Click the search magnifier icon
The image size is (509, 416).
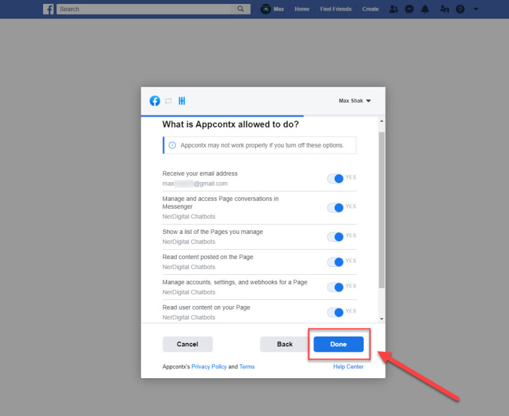(x=240, y=9)
